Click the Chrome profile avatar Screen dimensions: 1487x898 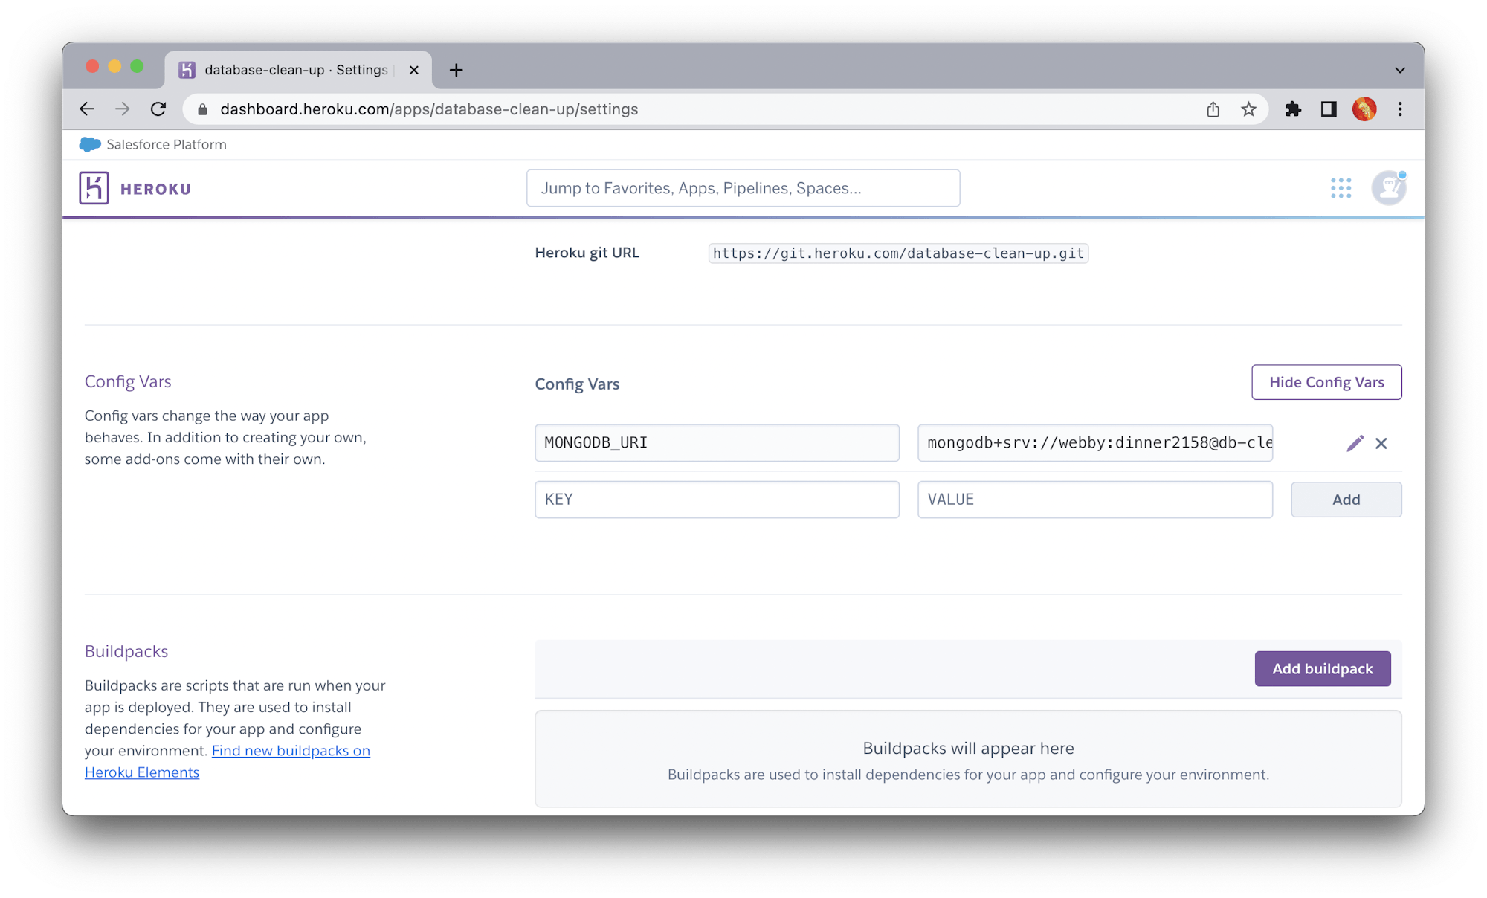coord(1364,109)
